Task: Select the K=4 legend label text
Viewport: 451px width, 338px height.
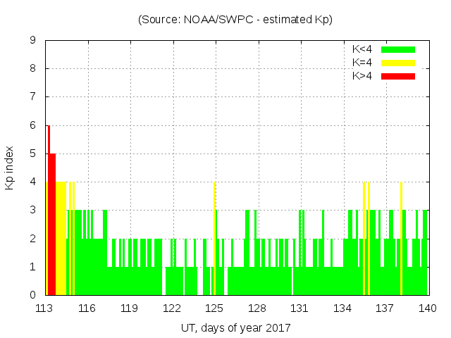Action: tap(362, 63)
